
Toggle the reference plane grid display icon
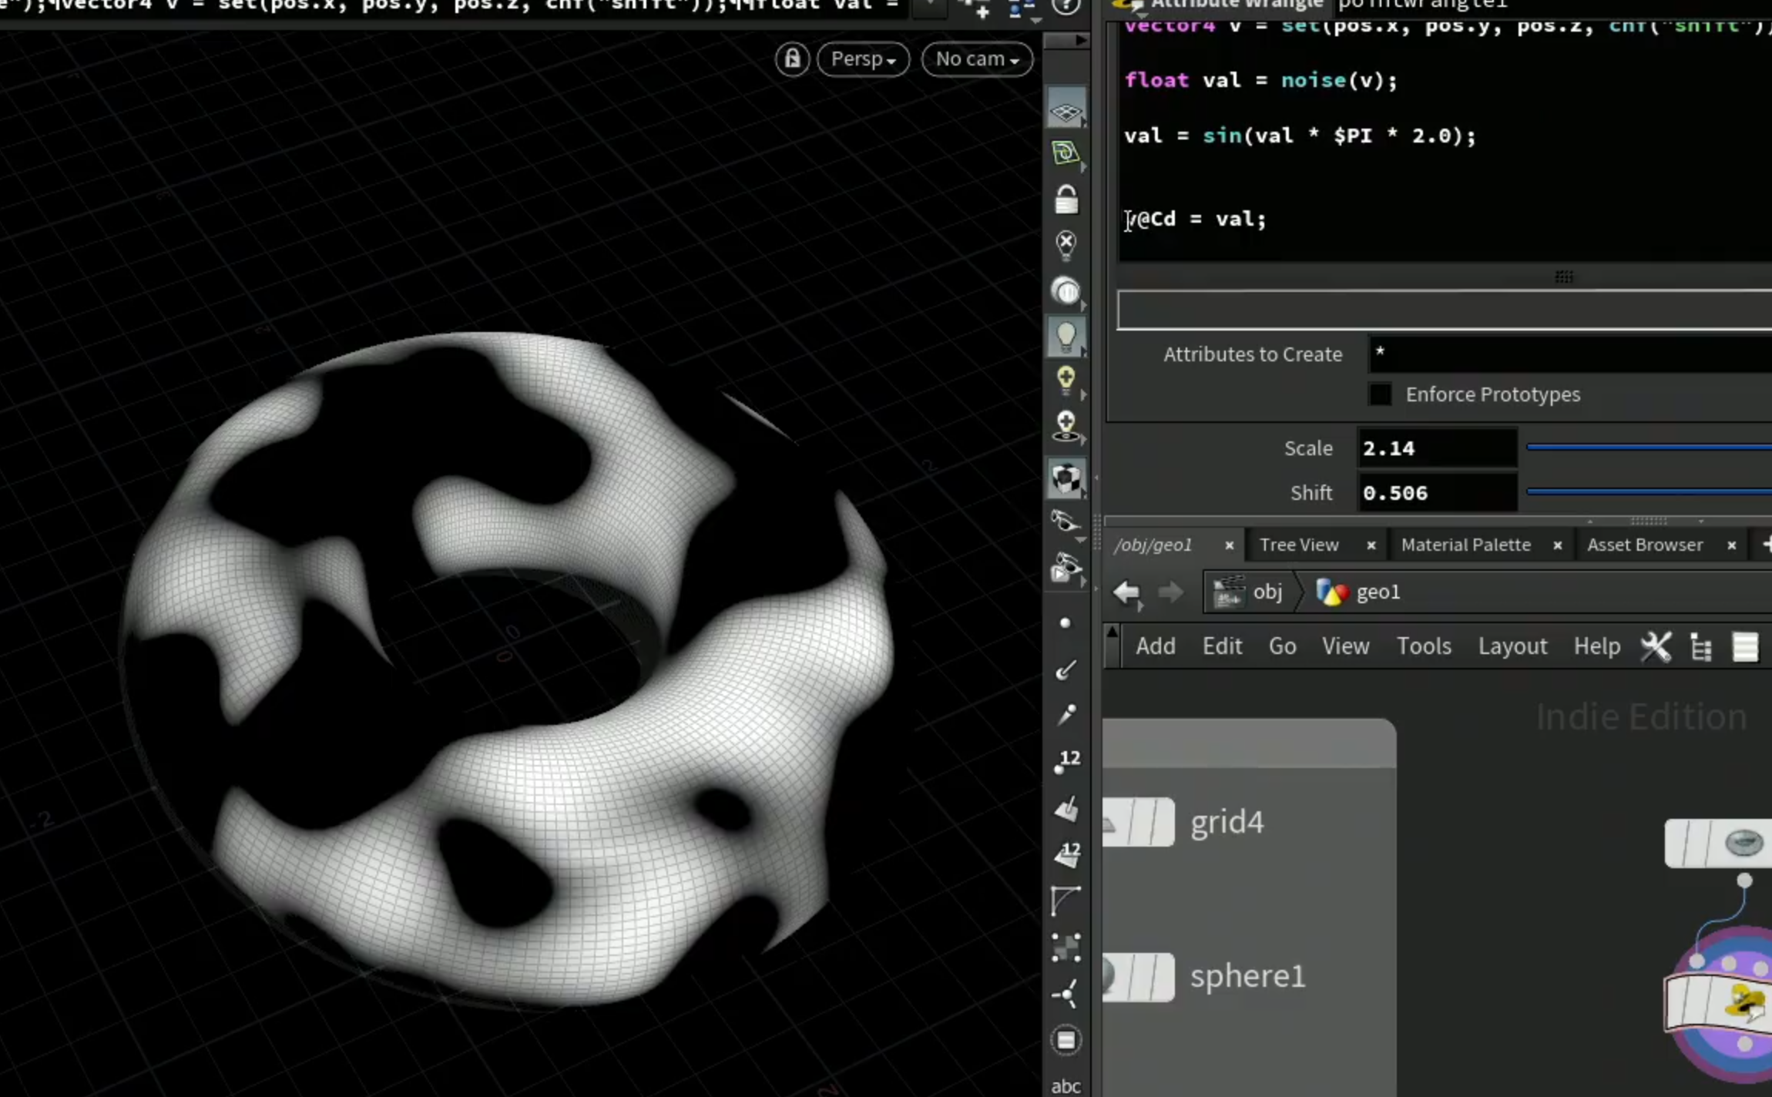click(1066, 111)
